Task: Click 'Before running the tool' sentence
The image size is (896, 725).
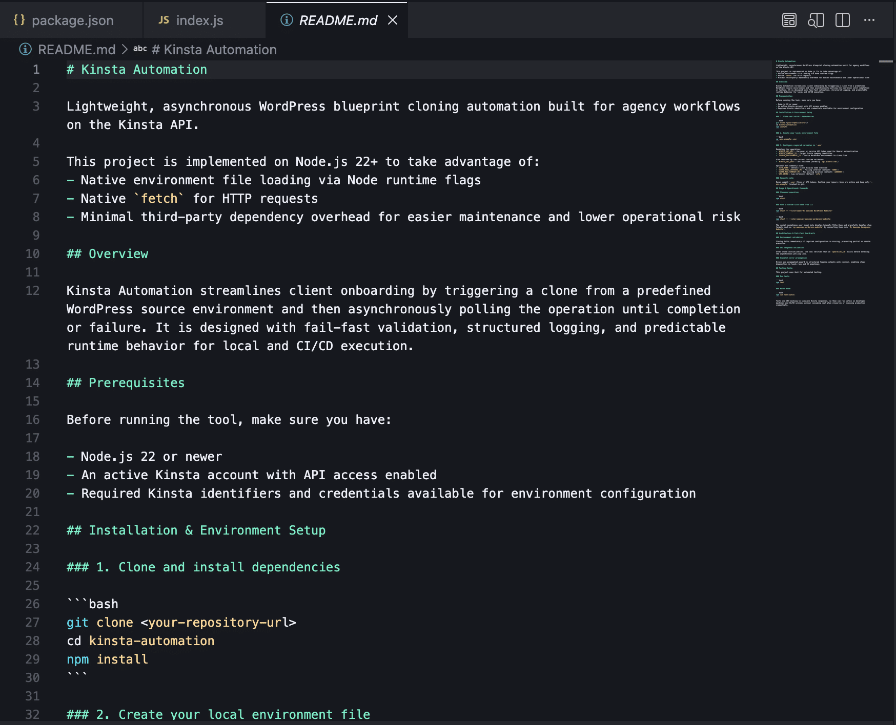Action: [229, 420]
